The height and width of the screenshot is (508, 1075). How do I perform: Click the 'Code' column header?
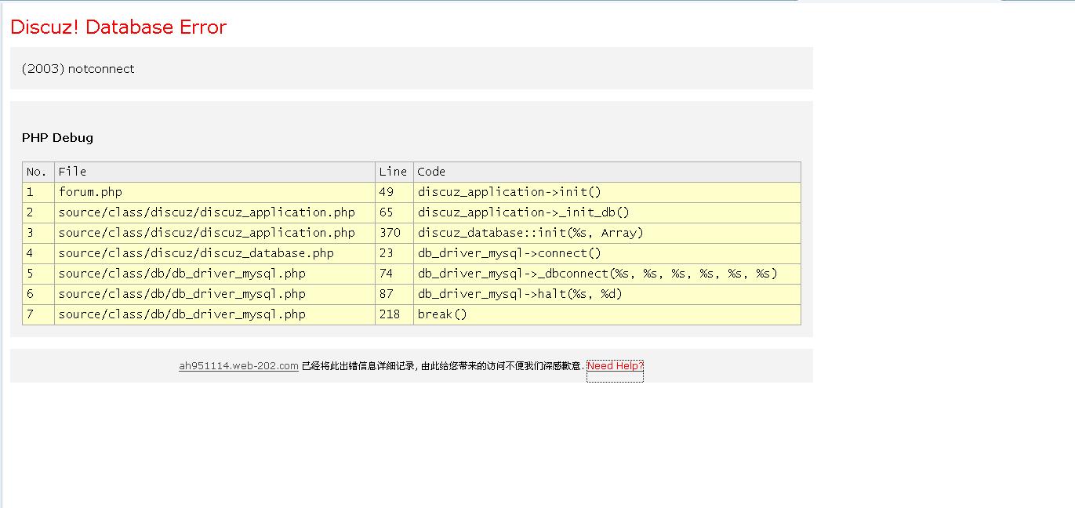[x=607, y=172]
